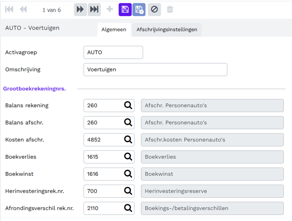
Task: Search ledger account for Balans rekening
Action: click(128, 105)
